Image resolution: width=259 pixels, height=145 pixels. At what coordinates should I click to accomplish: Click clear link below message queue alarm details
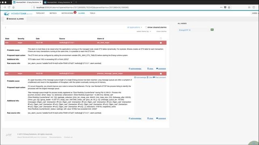click(150, 118)
